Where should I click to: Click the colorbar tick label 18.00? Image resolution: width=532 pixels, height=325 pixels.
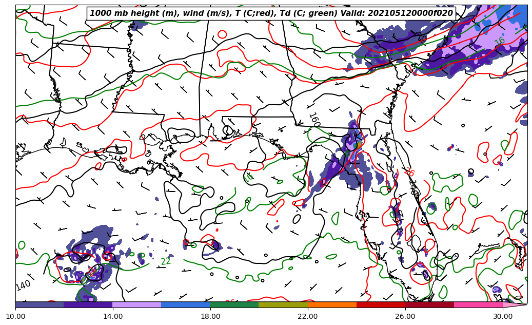tap(210, 316)
